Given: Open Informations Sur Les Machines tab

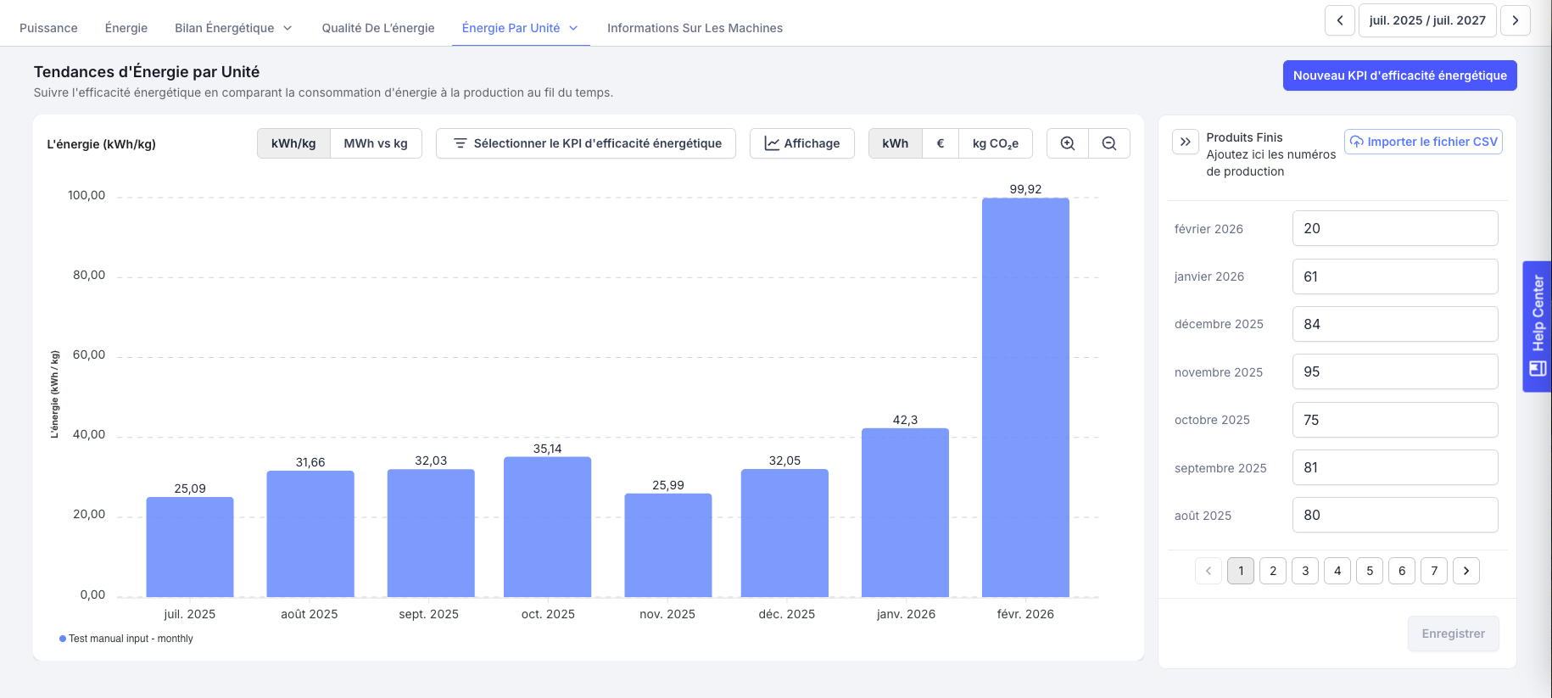Looking at the screenshot, I should [695, 28].
